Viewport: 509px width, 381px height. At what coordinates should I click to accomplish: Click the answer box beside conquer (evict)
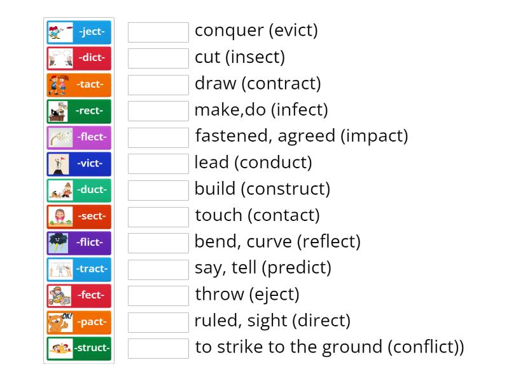158,30
